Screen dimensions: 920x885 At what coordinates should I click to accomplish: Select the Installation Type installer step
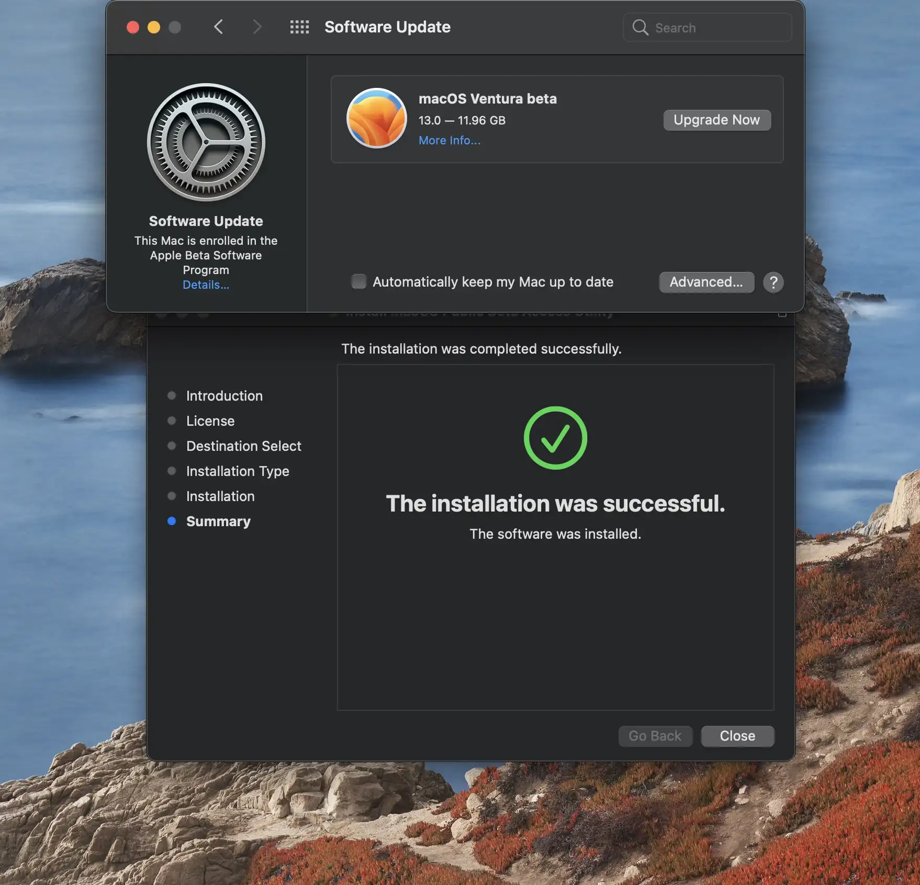click(x=238, y=471)
